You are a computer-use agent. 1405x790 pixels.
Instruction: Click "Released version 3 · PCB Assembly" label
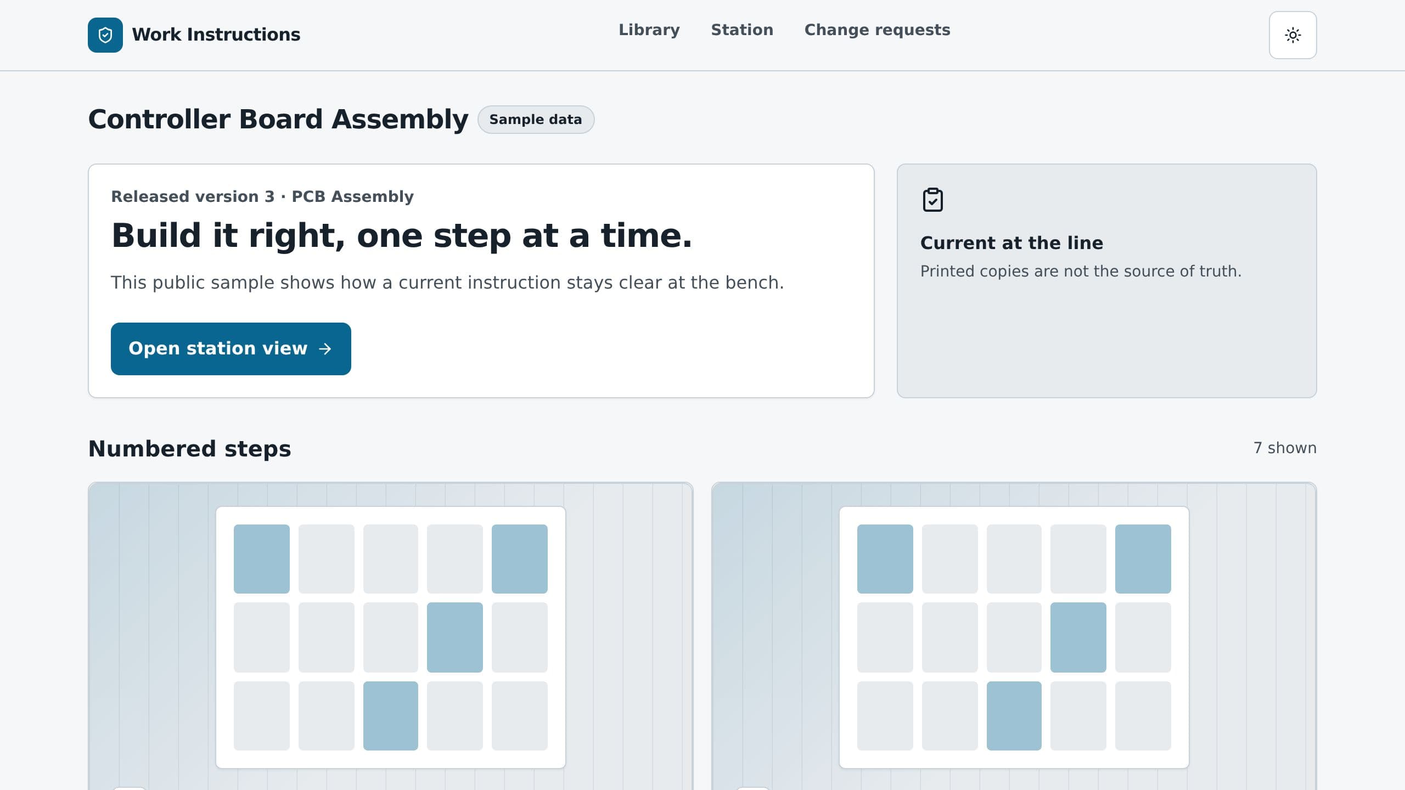click(x=262, y=196)
